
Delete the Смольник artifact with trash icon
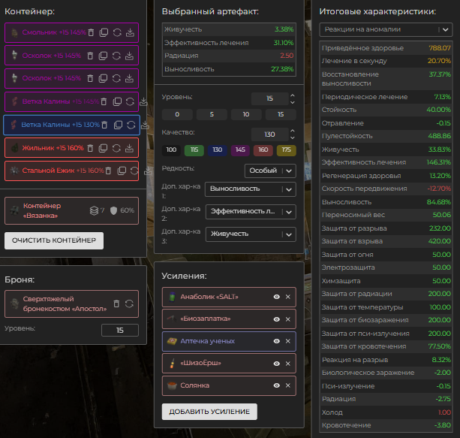91,33
